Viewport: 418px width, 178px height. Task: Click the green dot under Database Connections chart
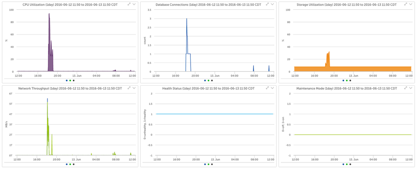pyautogui.click(x=208, y=80)
